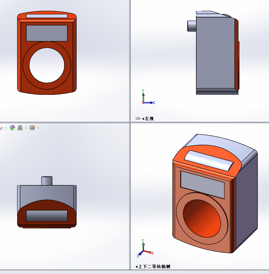Click the *左视 view label

coord(148,119)
